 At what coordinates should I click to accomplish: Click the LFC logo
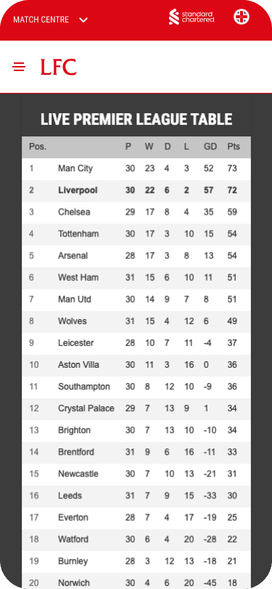pos(59,67)
